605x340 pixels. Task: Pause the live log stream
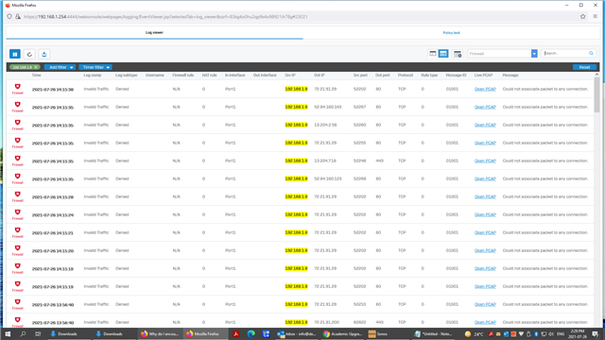point(15,54)
